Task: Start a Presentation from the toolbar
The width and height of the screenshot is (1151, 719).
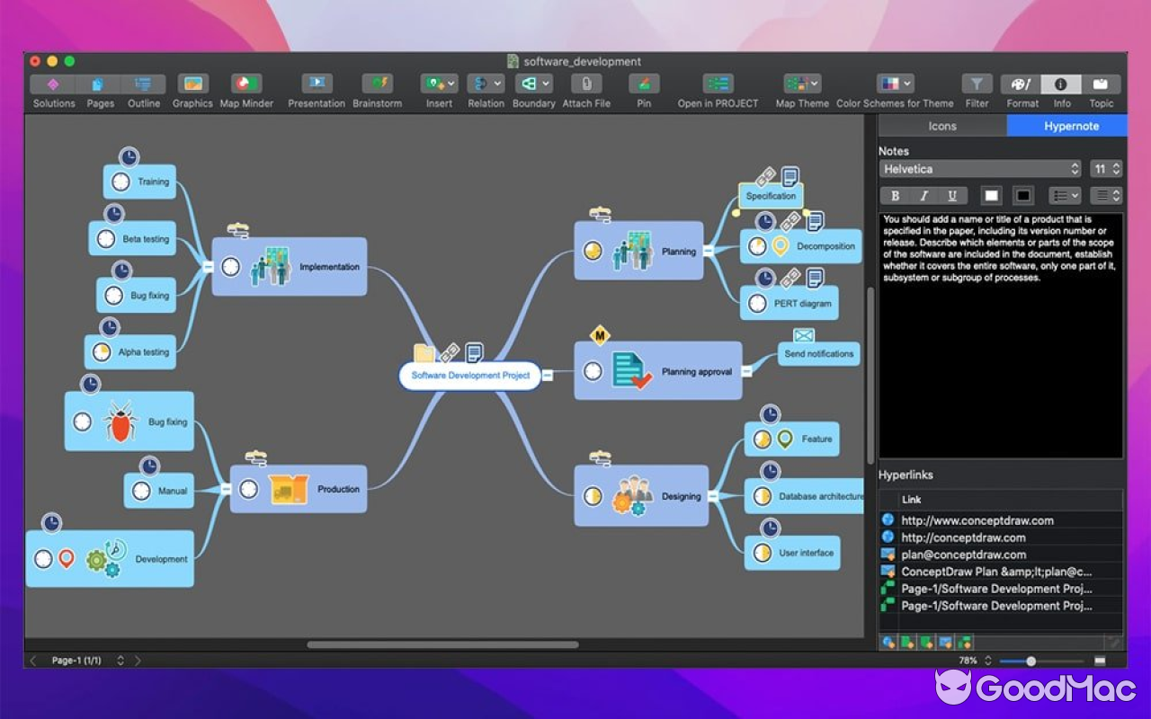Action: click(316, 85)
